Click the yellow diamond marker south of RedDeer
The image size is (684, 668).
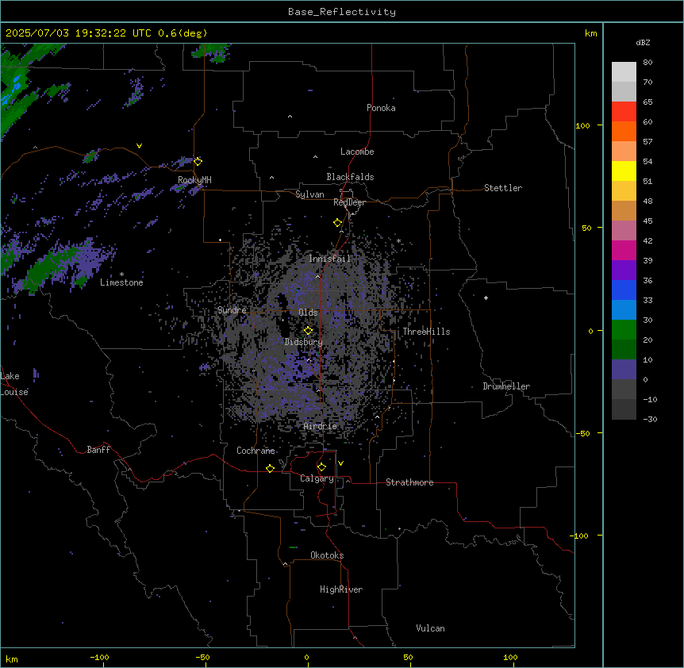click(x=338, y=223)
